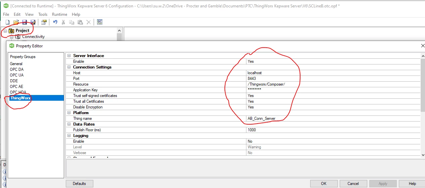This screenshot has width=425, height=188.
Task: Collapse the Data Rates section
Action: pyautogui.click(x=69, y=124)
